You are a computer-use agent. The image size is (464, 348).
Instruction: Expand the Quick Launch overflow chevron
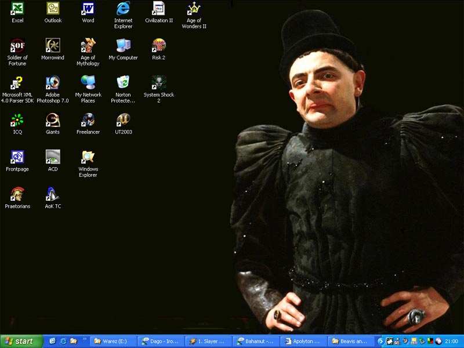point(85,340)
